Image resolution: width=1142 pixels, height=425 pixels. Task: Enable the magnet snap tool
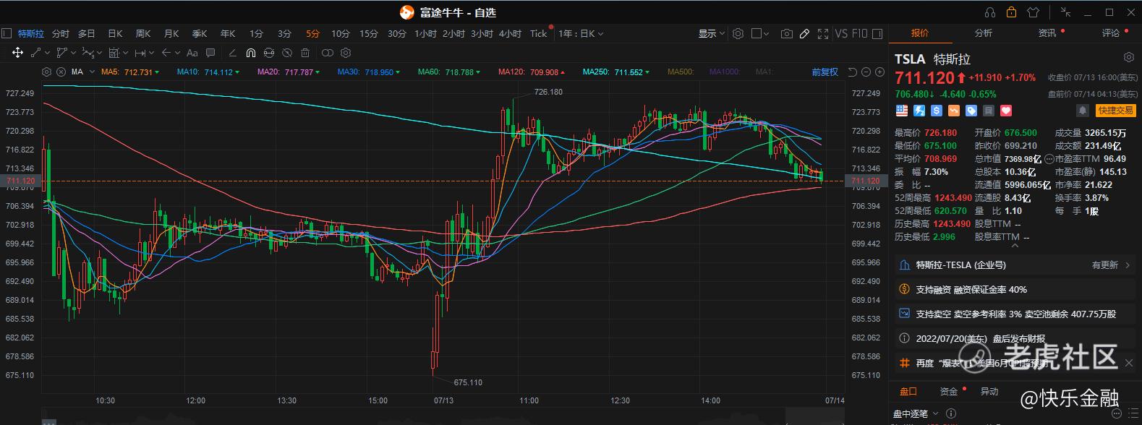[250, 53]
